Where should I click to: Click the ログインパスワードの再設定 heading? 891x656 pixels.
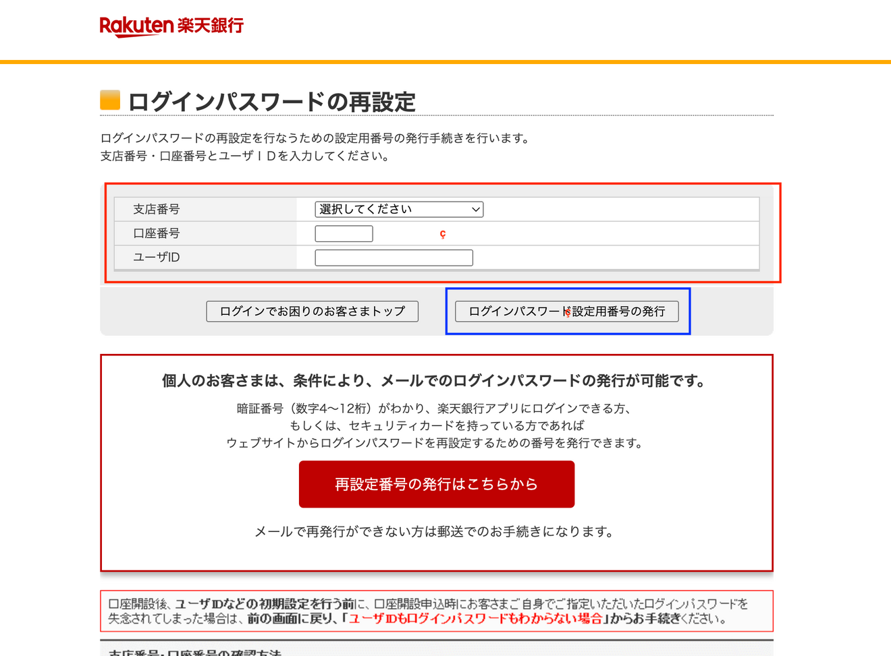(271, 102)
